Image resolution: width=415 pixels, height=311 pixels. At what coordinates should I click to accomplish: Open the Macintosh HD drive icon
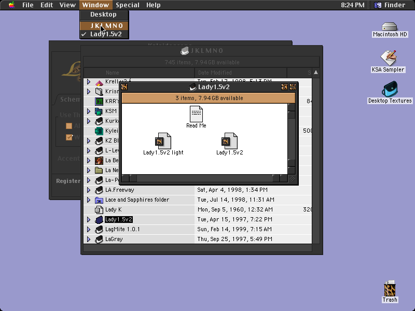coord(390,27)
